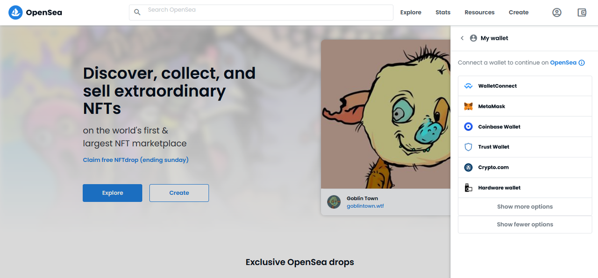Select the Trust Wallet shield icon
598x278 pixels.
[x=468, y=147]
